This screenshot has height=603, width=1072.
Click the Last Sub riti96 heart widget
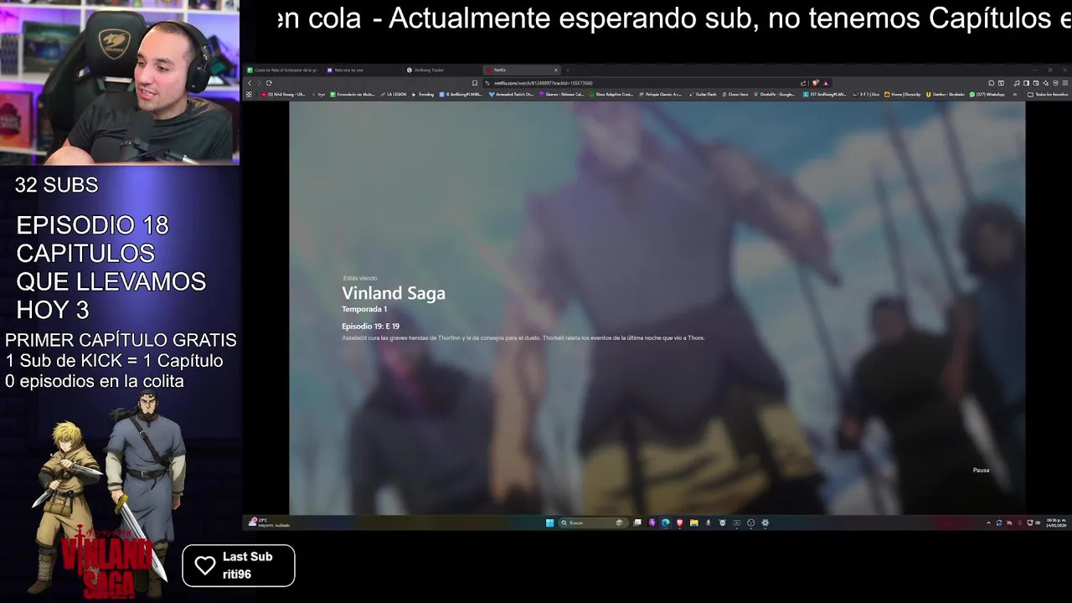click(239, 565)
